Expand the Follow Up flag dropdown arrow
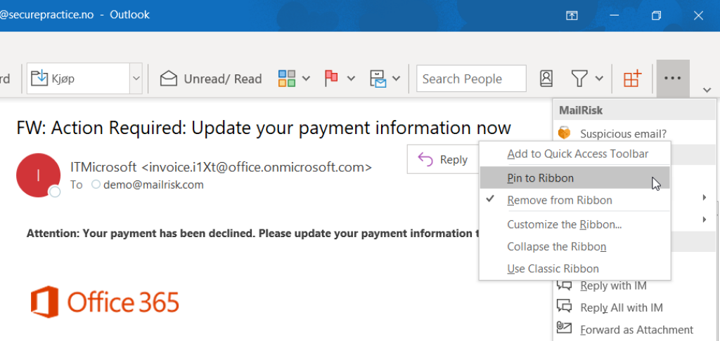720x341 pixels. click(x=352, y=79)
